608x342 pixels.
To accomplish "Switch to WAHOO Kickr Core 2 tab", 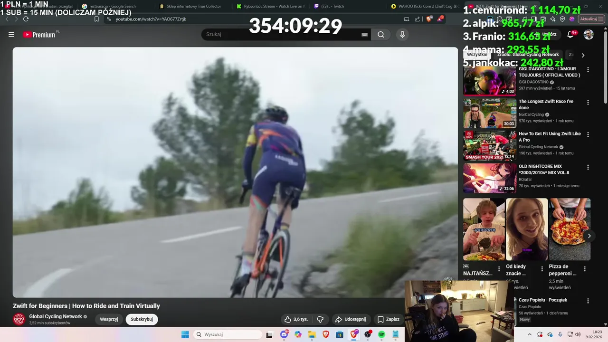I will click(x=425, y=6).
